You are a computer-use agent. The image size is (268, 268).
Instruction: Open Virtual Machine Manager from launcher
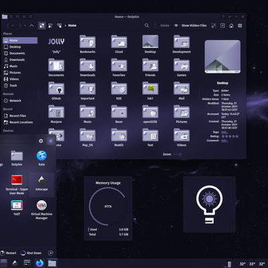pos(42,210)
